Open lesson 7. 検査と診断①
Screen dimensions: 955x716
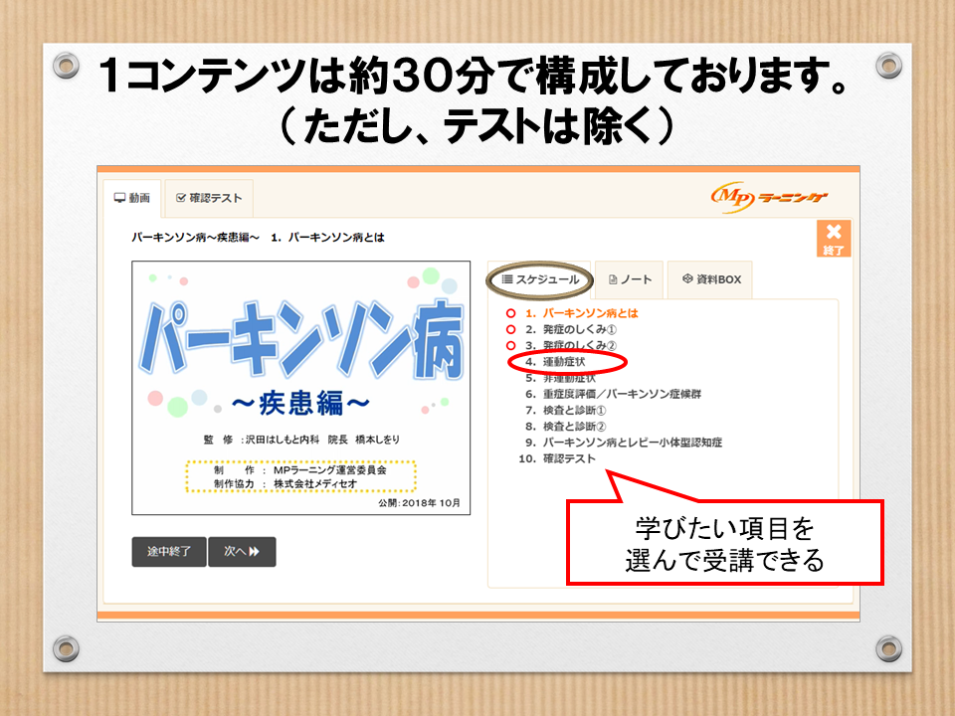click(574, 410)
